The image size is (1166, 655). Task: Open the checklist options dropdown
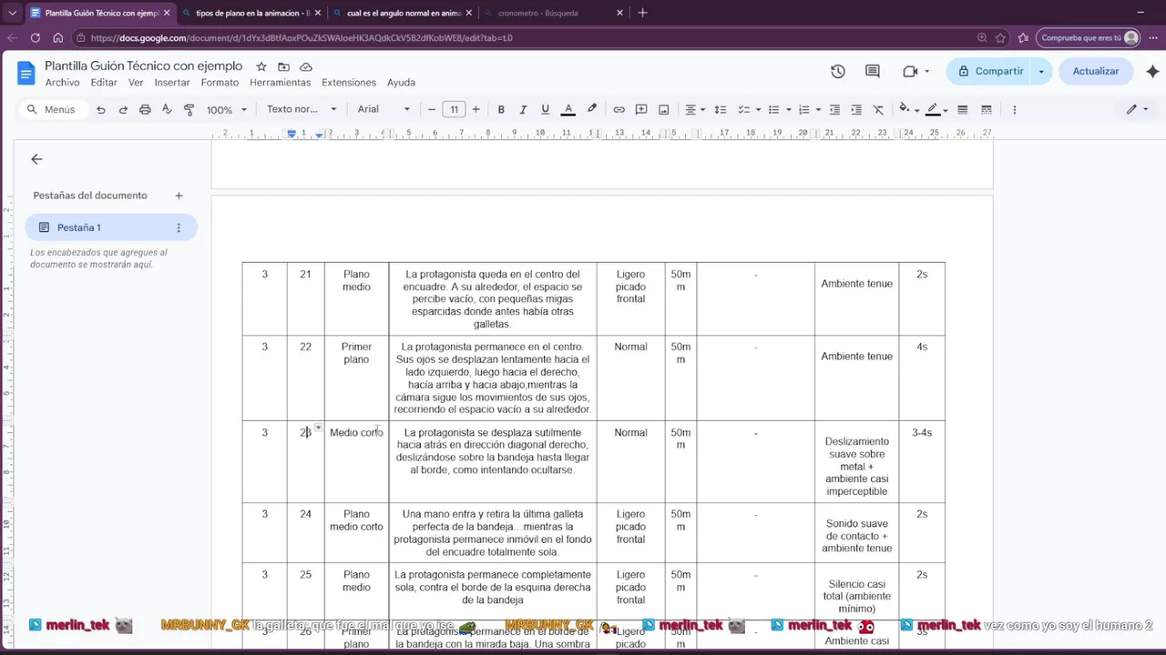tap(749, 109)
